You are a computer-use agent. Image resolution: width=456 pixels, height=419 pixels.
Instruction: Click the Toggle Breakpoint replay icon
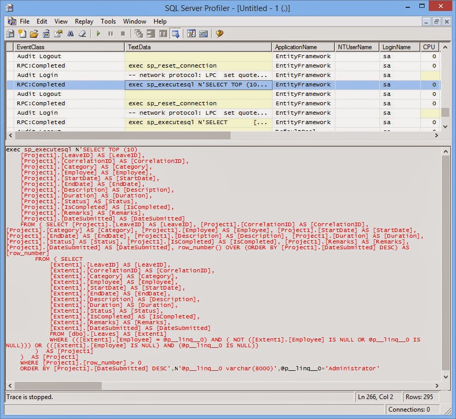[163, 34]
